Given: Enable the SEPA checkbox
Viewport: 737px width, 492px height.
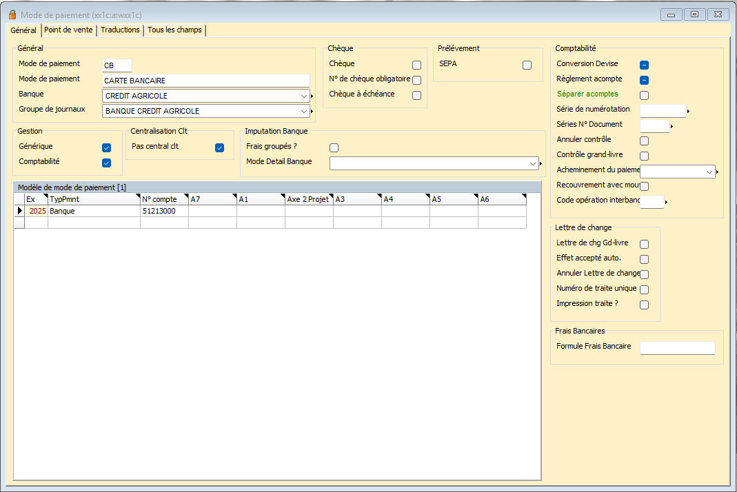Looking at the screenshot, I should click(x=527, y=65).
